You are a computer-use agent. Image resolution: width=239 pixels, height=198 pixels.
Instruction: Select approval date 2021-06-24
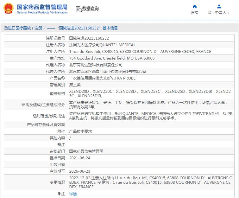click(80, 158)
